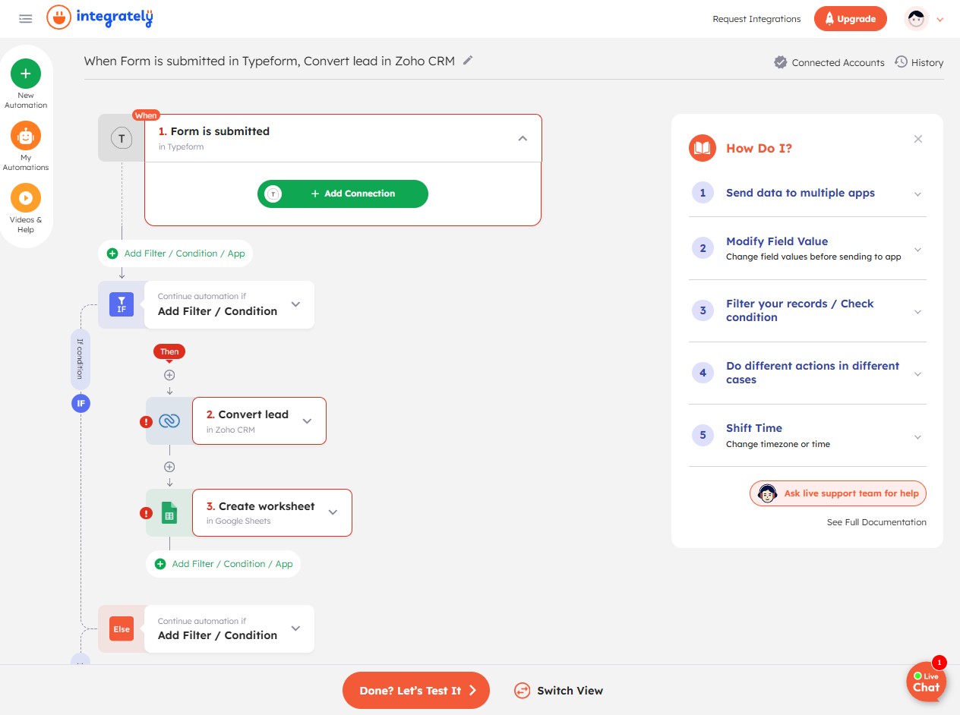Image resolution: width=960 pixels, height=715 pixels.
Task: Click Add Filter / Condition / App below Create worksheet
Action: [x=223, y=564]
